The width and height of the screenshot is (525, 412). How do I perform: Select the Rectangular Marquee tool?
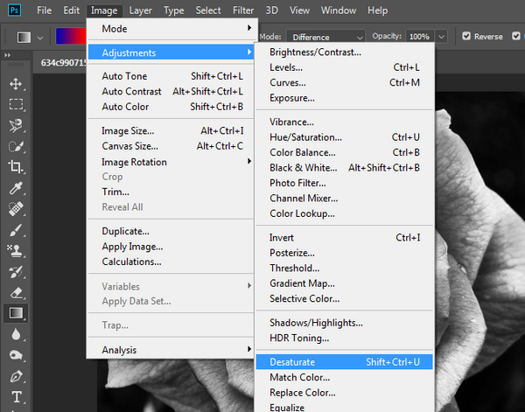tap(16, 104)
